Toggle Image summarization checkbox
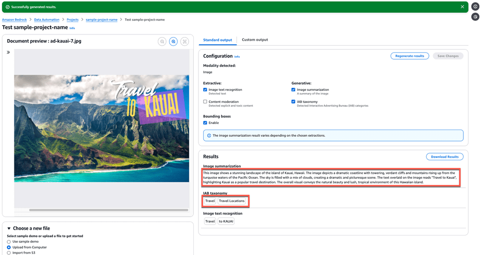This screenshot has height=255, width=482. 293,90
